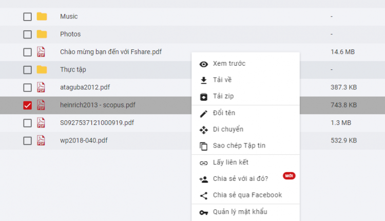The image size is (385, 221).
Task: Check the Music folder checkbox
Action: (28, 17)
